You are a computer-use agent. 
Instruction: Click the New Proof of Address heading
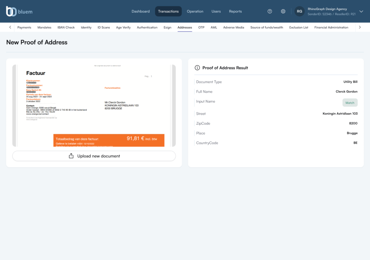point(37,42)
